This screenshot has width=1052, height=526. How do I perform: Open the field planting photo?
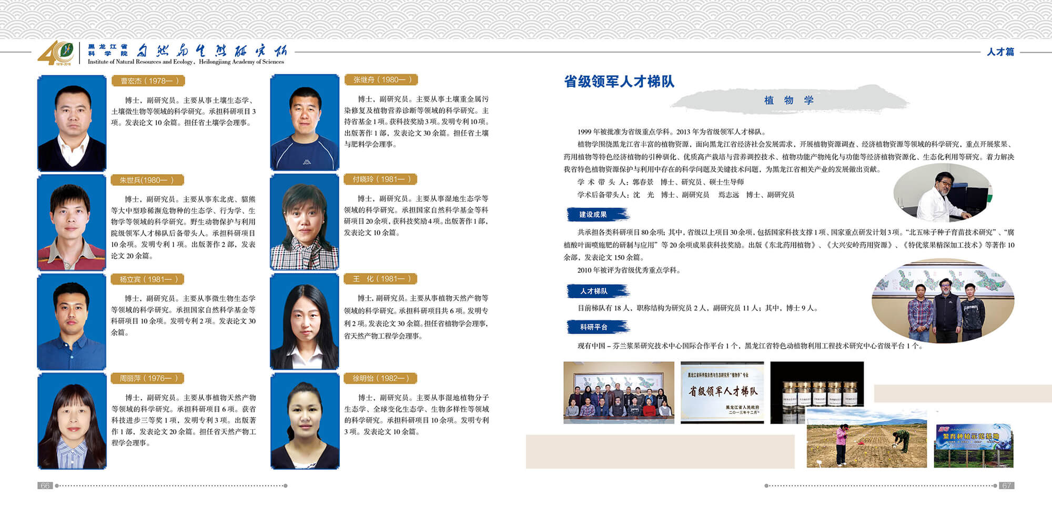(866, 438)
